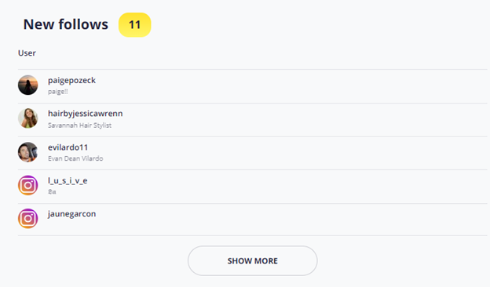Click the 'Evan Dean Vilardo' display name
This screenshot has width=490, height=287.
click(x=75, y=158)
